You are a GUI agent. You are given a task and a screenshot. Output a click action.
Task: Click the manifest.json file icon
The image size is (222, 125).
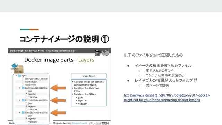pos(23,82)
